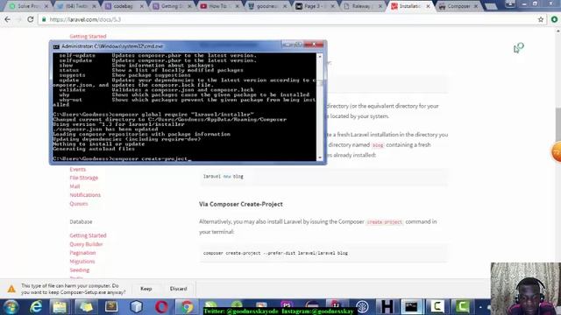The width and height of the screenshot is (561, 315).
Task: Click the inline create-project code snippet
Action: [385, 222]
